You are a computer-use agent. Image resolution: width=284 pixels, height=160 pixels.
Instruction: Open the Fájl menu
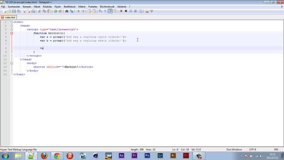[3, 7]
